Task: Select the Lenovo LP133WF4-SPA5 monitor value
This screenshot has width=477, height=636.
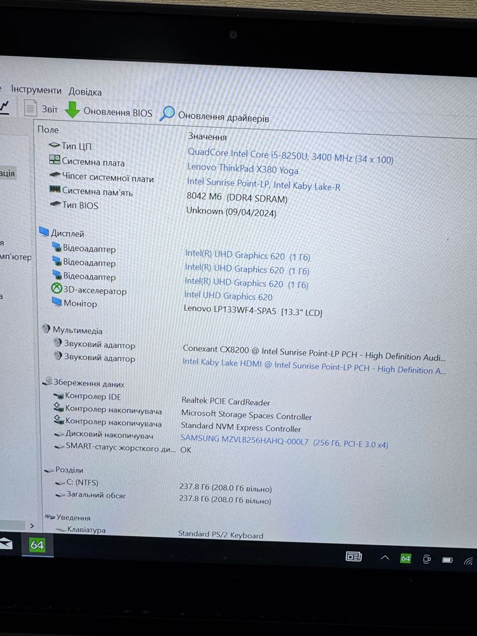Action: tap(252, 310)
